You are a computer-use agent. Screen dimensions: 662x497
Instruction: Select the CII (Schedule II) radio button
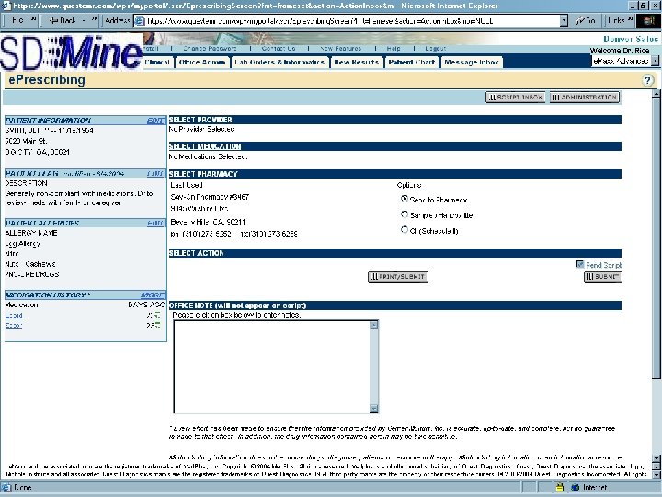(405, 229)
